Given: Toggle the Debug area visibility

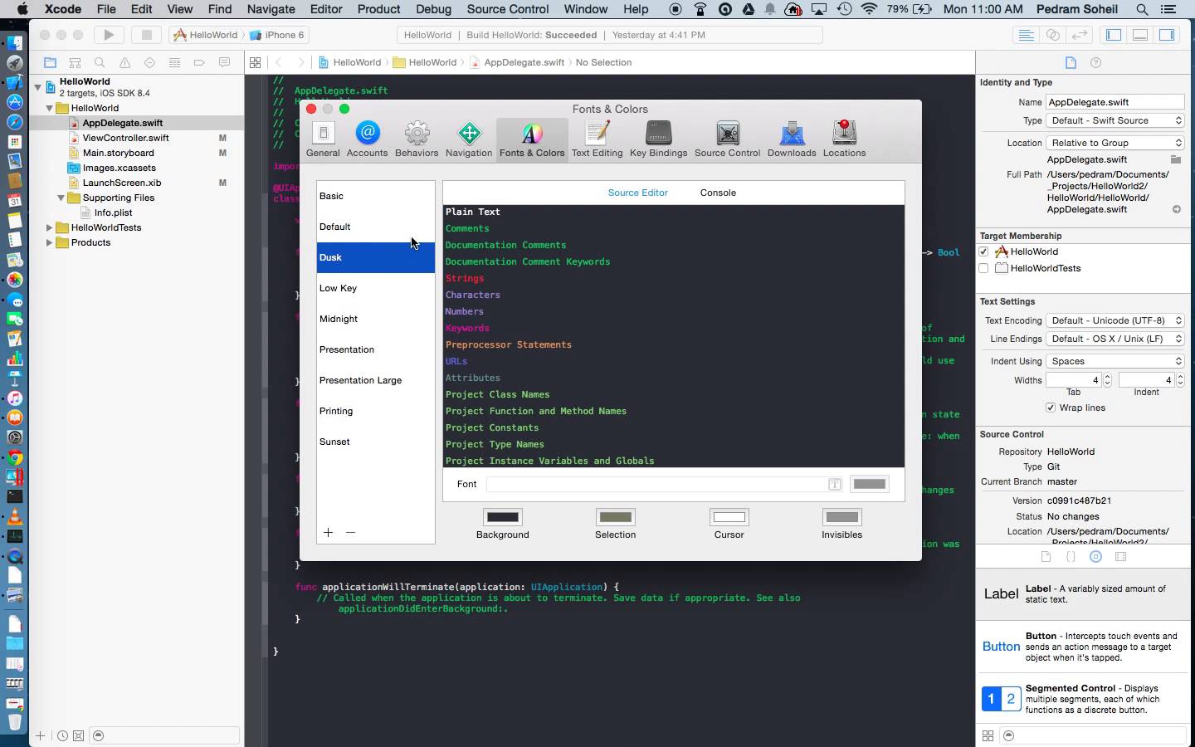Looking at the screenshot, I should click(1140, 35).
